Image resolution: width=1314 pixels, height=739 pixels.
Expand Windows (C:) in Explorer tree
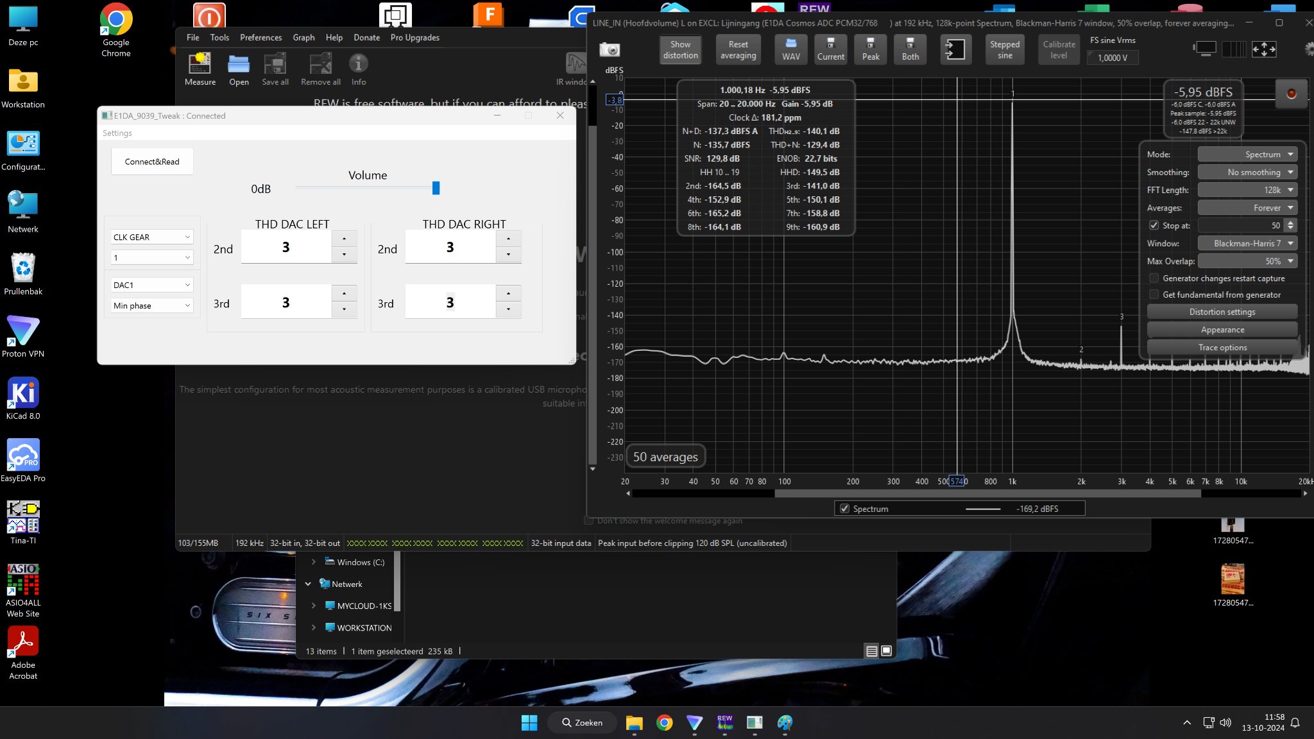click(x=313, y=562)
